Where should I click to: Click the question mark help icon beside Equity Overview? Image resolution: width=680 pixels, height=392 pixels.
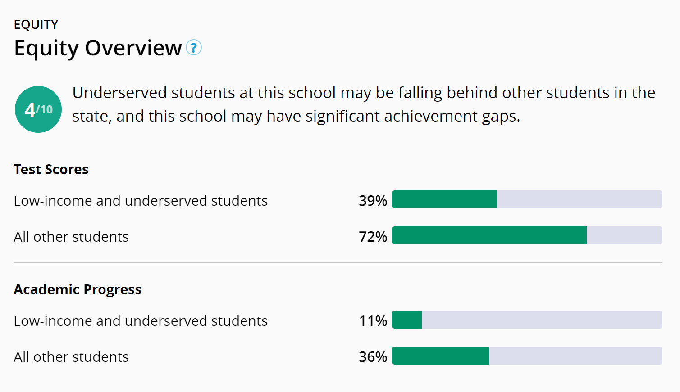(x=194, y=48)
